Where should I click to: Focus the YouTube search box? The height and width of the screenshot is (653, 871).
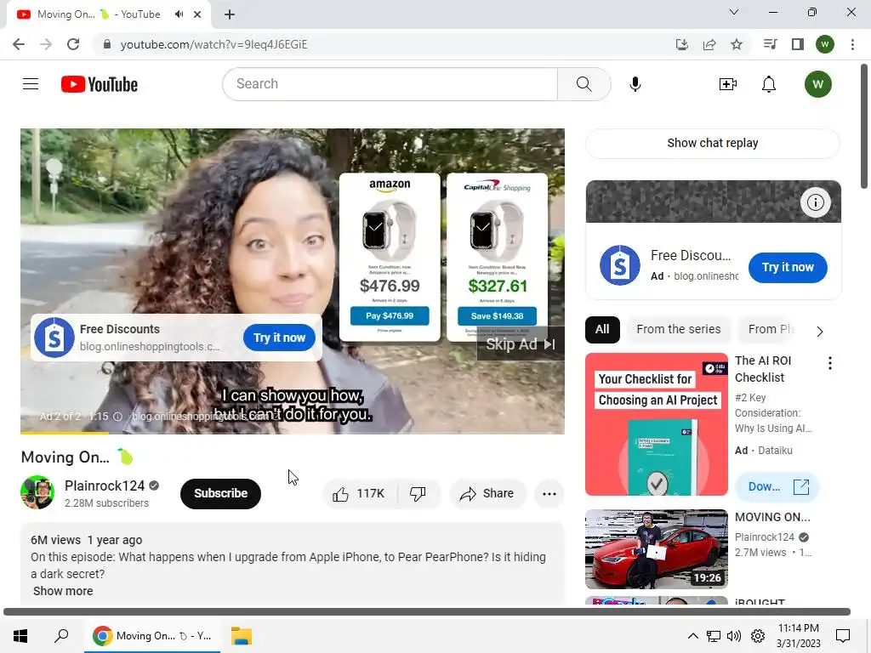[x=390, y=84]
